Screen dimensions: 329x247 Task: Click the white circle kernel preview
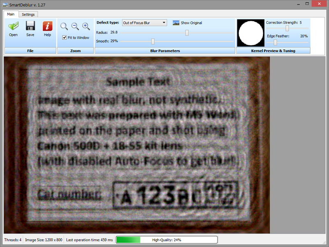click(x=250, y=33)
